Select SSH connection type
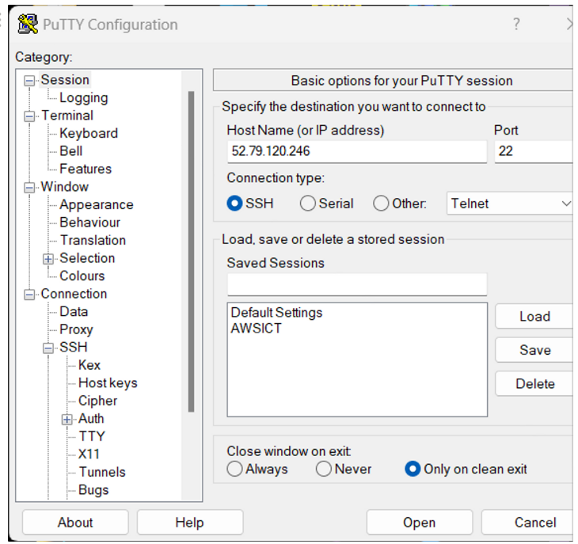578x544 pixels. [234, 203]
